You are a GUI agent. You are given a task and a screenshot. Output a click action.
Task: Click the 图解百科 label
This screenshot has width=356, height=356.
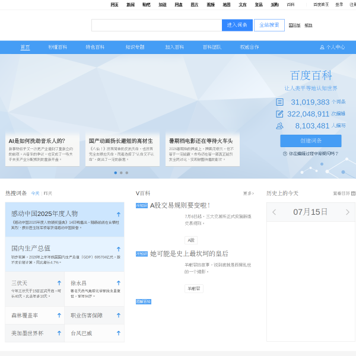144,301
